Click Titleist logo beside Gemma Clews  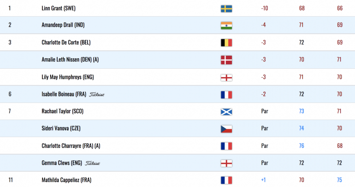pos(92,163)
